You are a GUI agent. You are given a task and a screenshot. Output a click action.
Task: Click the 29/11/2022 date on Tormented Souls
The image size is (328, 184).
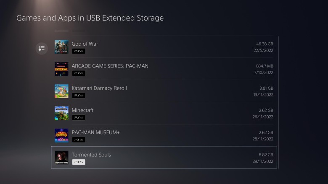(263, 161)
